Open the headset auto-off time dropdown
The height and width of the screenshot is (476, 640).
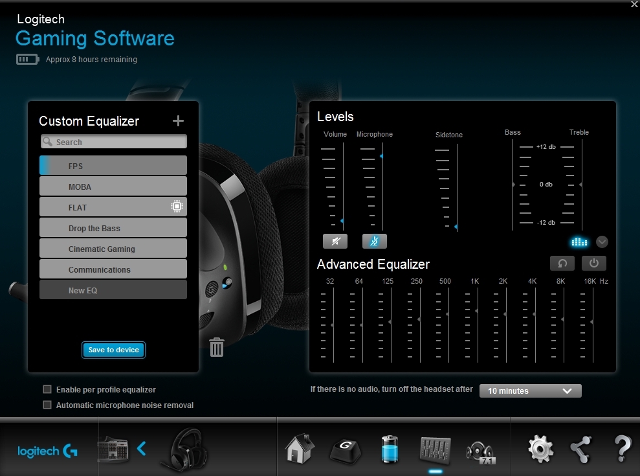[530, 391]
